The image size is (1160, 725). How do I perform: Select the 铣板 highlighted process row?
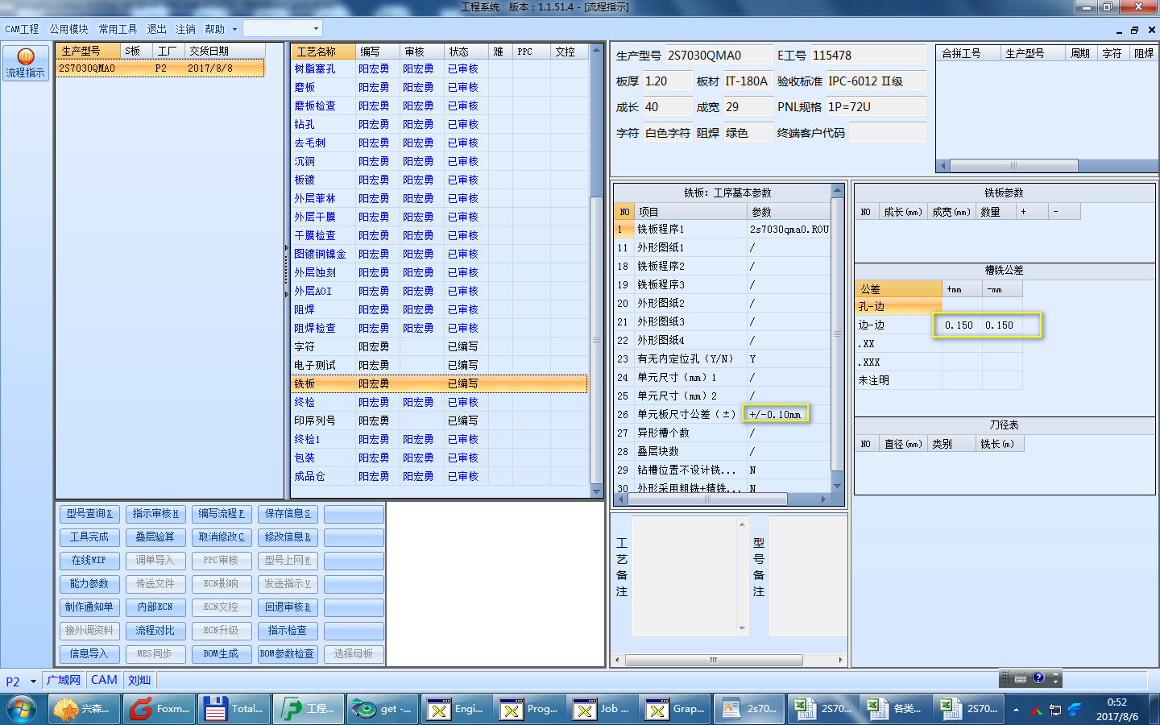pyautogui.click(x=440, y=383)
